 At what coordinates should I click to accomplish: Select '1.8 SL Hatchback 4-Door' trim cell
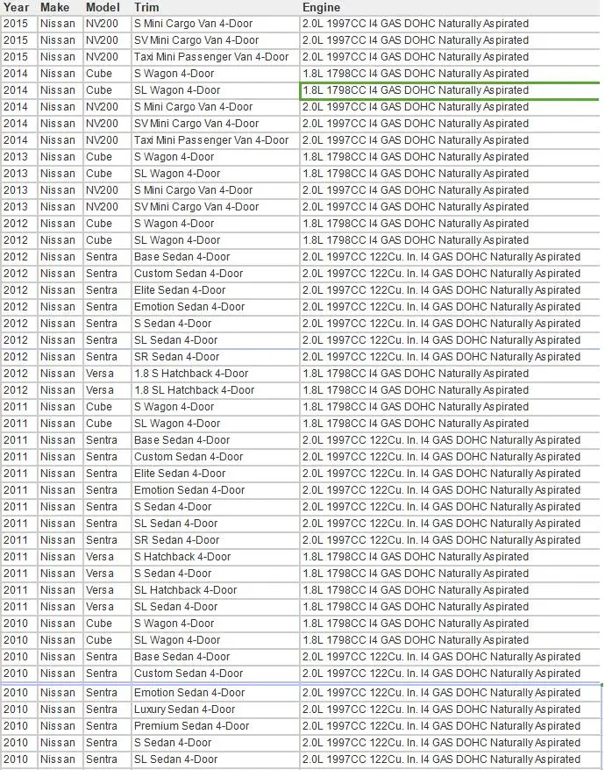point(216,391)
